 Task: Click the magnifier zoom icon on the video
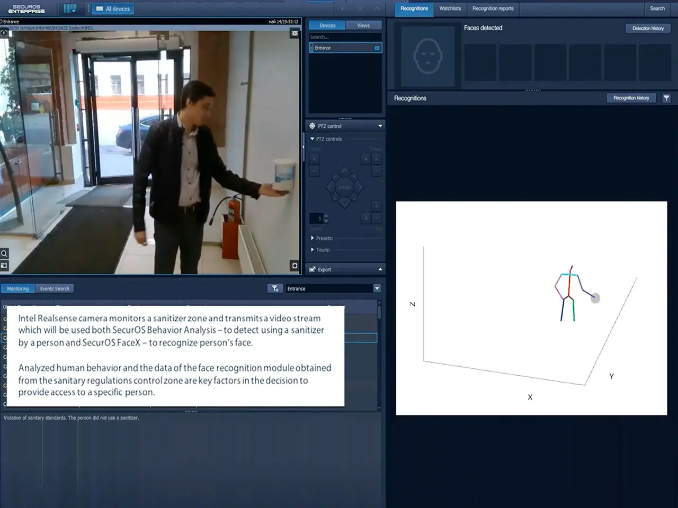point(4,253)
